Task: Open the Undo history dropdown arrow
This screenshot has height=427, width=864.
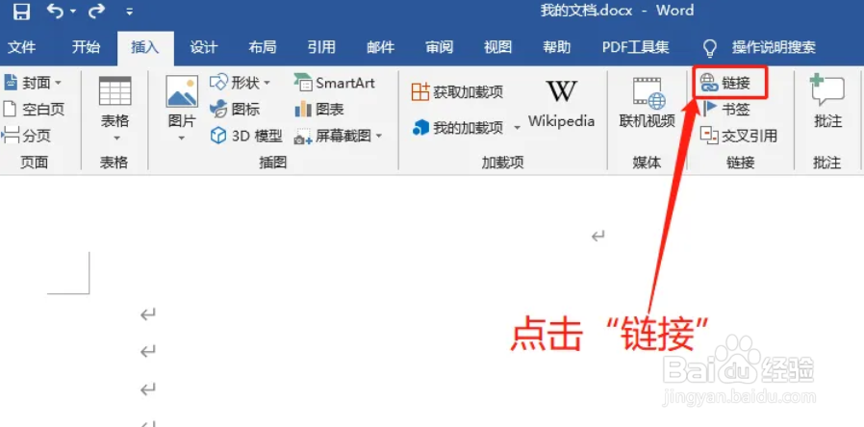Action: tap(72, 12)
